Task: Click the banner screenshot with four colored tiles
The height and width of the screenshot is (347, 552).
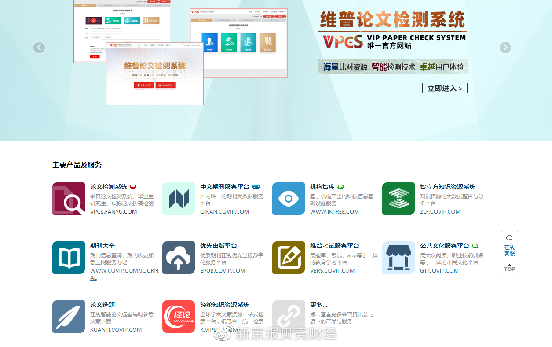Action: [239, 43]
